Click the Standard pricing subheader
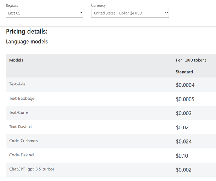The width and height of the screenshot is (216, 181). point(184,72)
